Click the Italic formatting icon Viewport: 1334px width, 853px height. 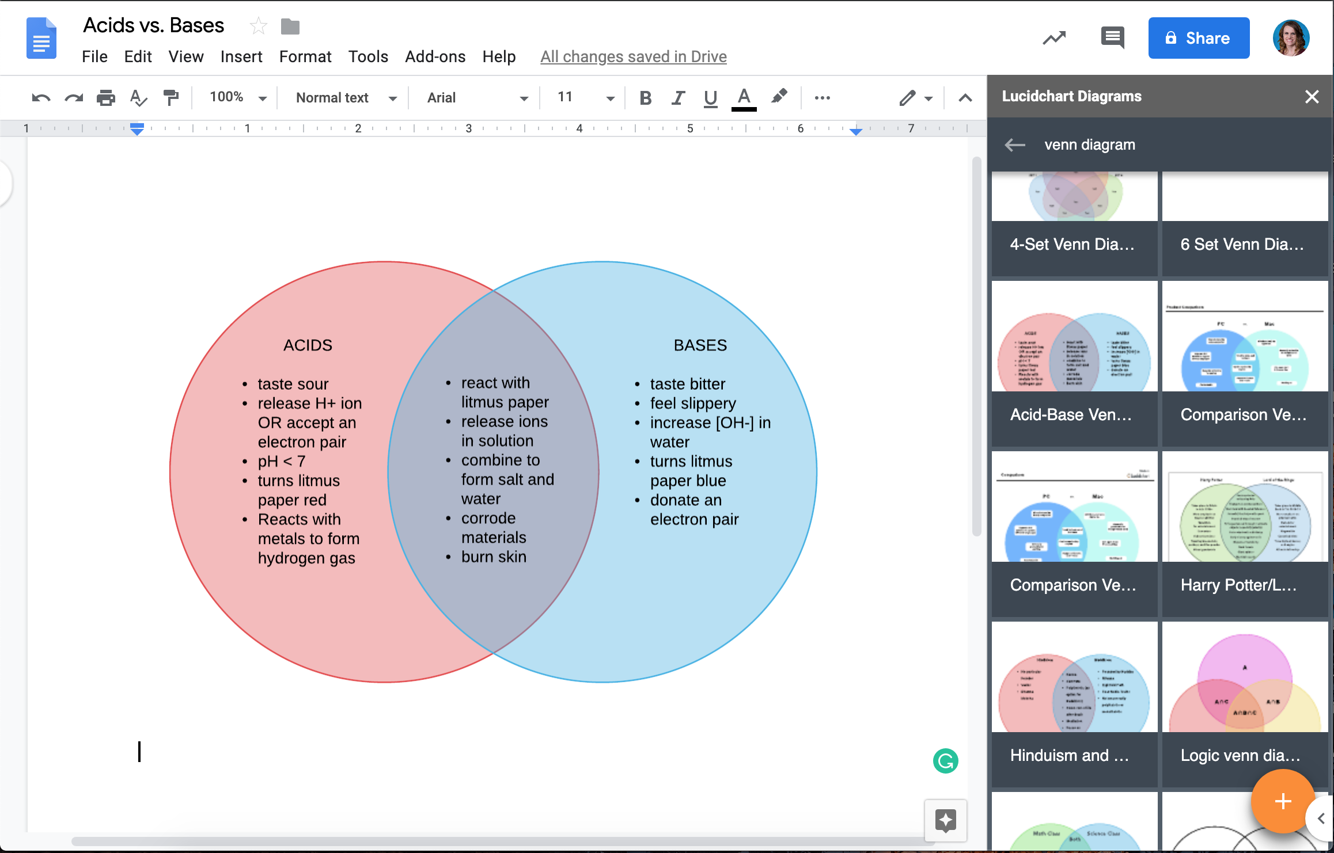[x=677, y=97]
